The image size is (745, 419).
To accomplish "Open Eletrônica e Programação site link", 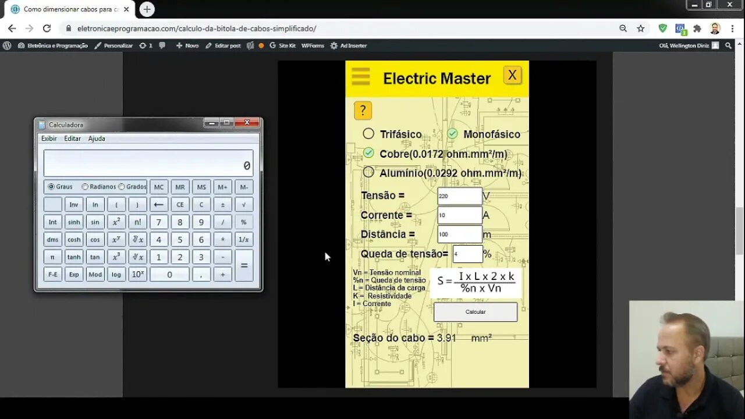I will [52, 45].
